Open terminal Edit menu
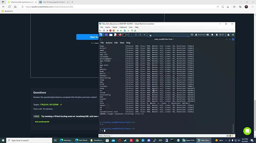The height and width of the screenshot is (143, 256). (x=116, y=43)
